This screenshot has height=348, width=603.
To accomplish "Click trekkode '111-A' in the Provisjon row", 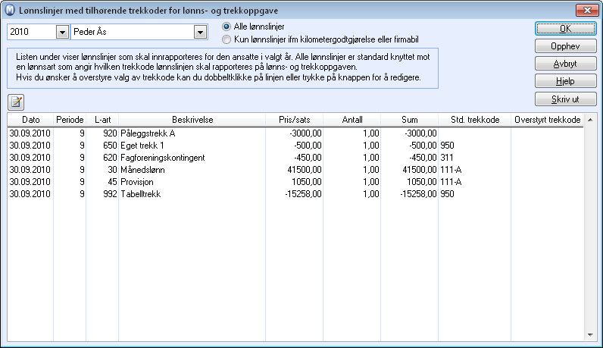I will pos(451,182).
